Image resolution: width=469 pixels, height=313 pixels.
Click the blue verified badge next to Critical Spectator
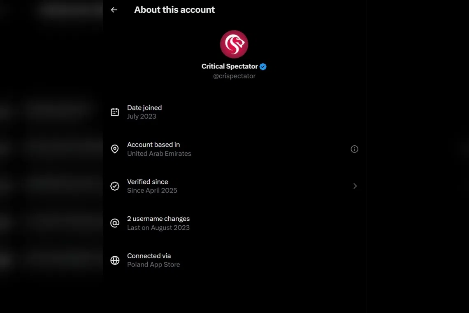pos(262,66)
